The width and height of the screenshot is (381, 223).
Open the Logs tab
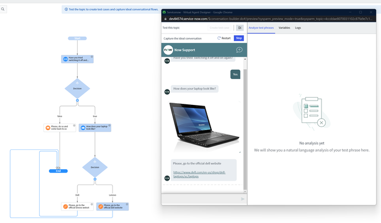tap(298, 28)
